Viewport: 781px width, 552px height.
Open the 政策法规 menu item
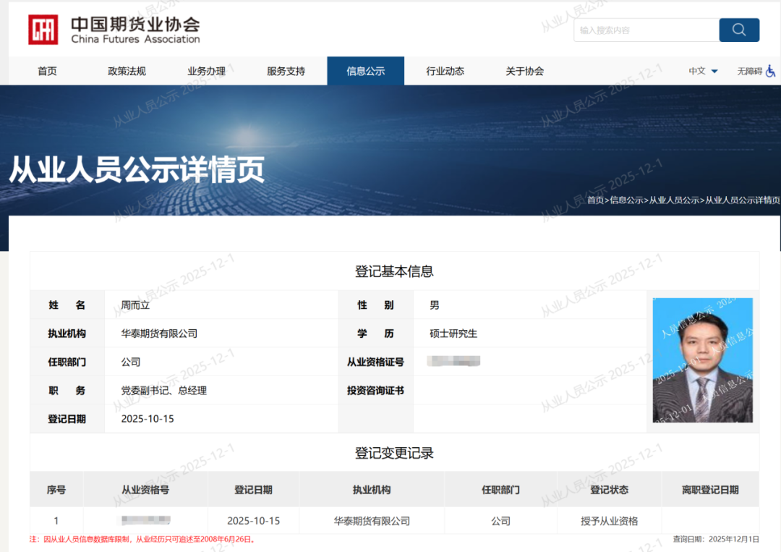pos(127,71)
